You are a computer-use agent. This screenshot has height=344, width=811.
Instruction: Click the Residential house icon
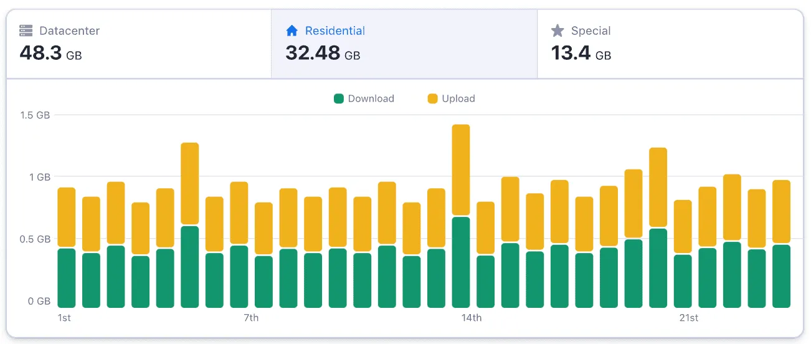[x=292, y=31]
